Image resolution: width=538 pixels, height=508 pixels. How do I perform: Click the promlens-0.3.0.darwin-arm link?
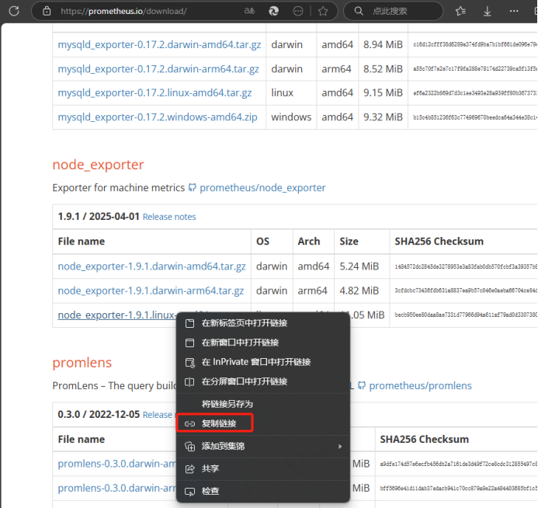[x=116, y=488]
